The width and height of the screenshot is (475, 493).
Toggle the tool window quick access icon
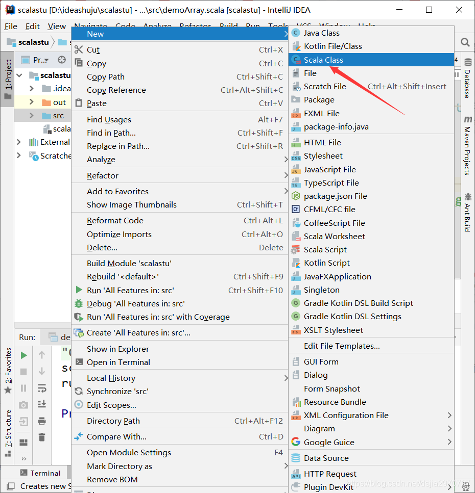(x=11, y=486)
